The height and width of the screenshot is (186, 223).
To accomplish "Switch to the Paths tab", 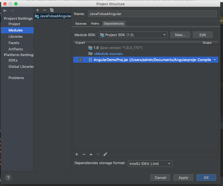I will click(x=95, y=24).
